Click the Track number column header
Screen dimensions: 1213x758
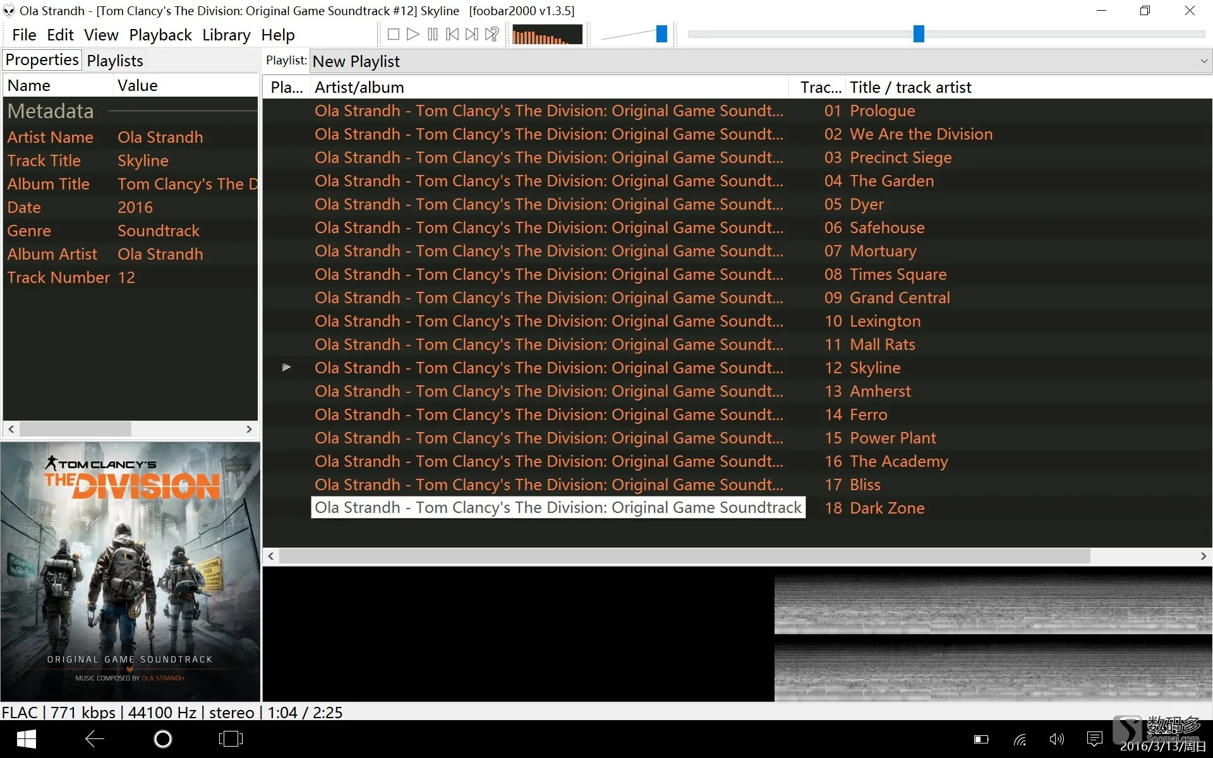point(819,87)
